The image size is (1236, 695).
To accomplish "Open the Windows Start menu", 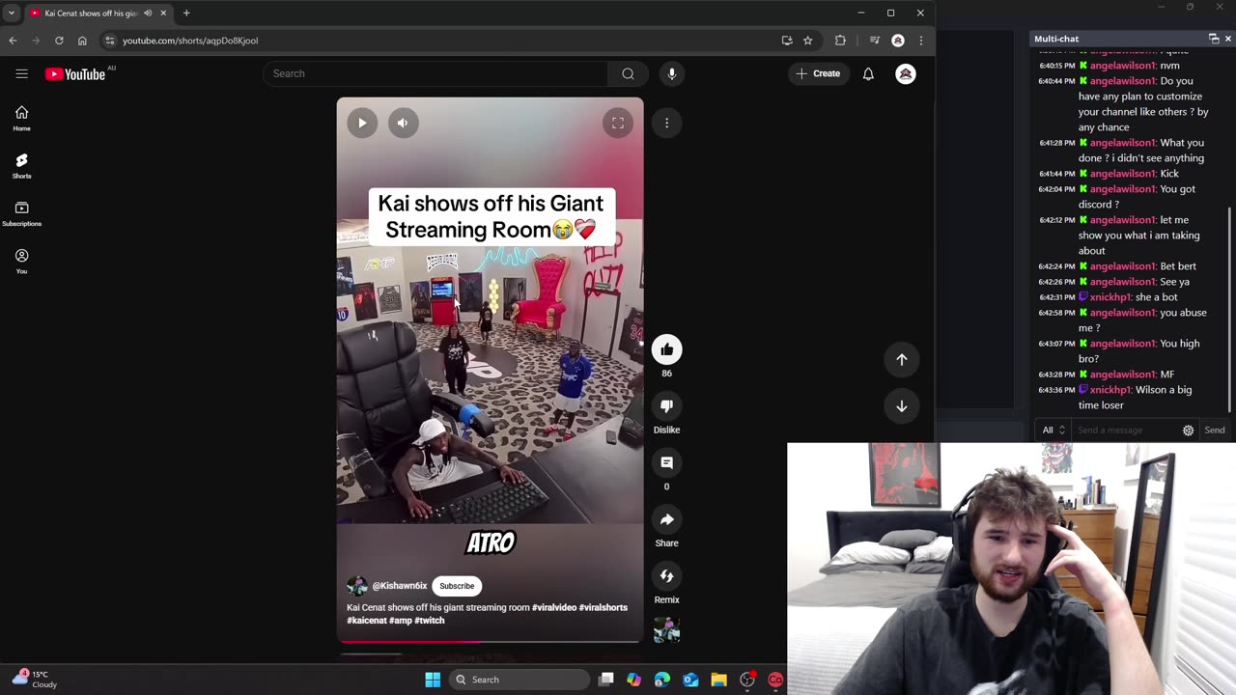I will click(x=433, y=680).
